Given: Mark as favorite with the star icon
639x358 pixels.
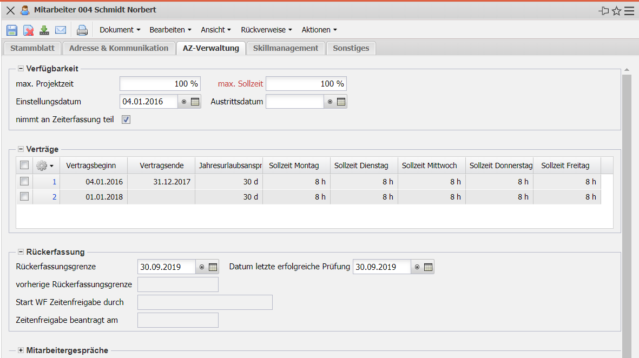Looking at the screenshot, I should pyautogui.click(x=616, y=11).
